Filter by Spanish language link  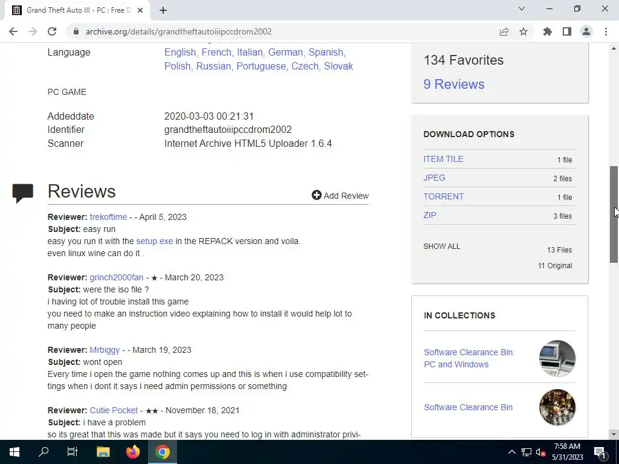click(326, 52)
